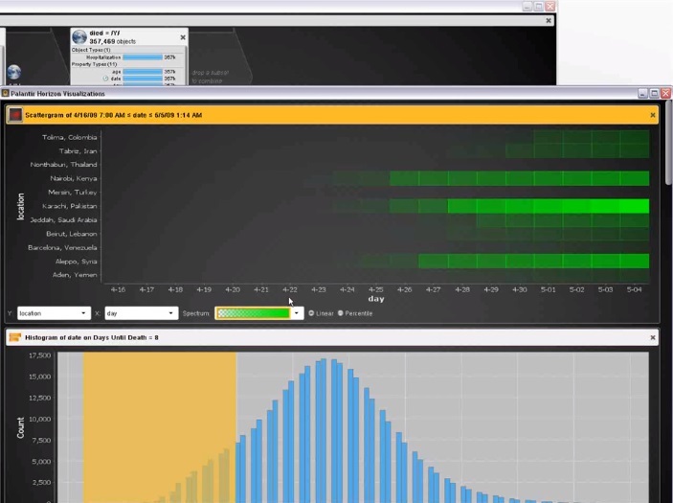673x503 pixels.
Task: Click the 4-20 day axis label
Action: [233, 289]
